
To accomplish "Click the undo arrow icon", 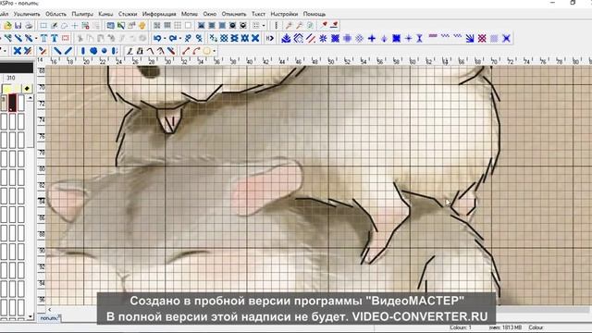I will (x=157, y=38).
